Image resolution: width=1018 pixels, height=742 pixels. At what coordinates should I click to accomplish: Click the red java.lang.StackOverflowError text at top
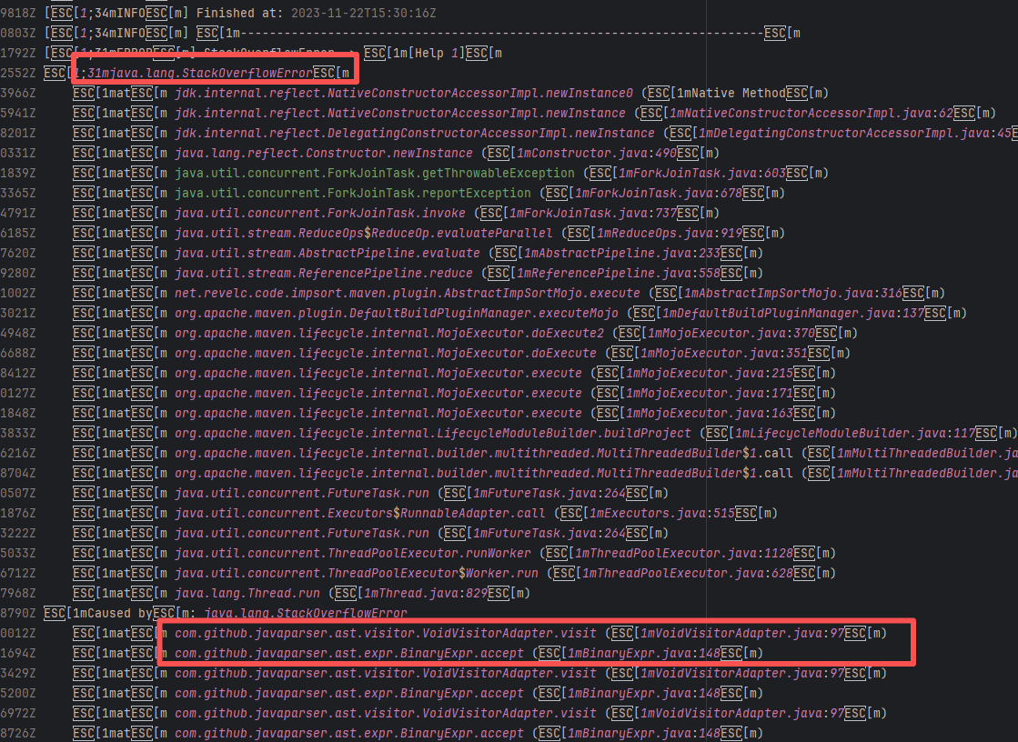[x=198, y=72]
